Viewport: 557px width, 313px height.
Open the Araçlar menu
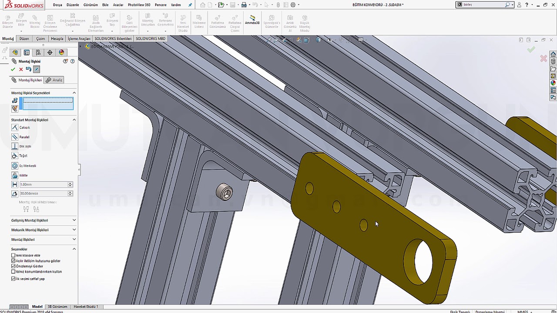click(x=118, y=5)
